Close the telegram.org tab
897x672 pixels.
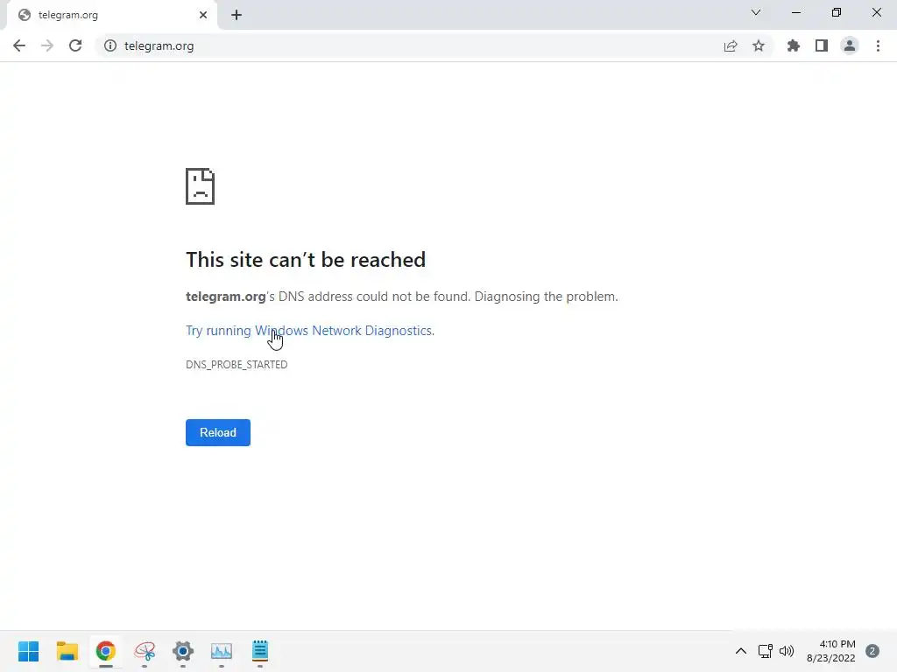click(203, 15)
